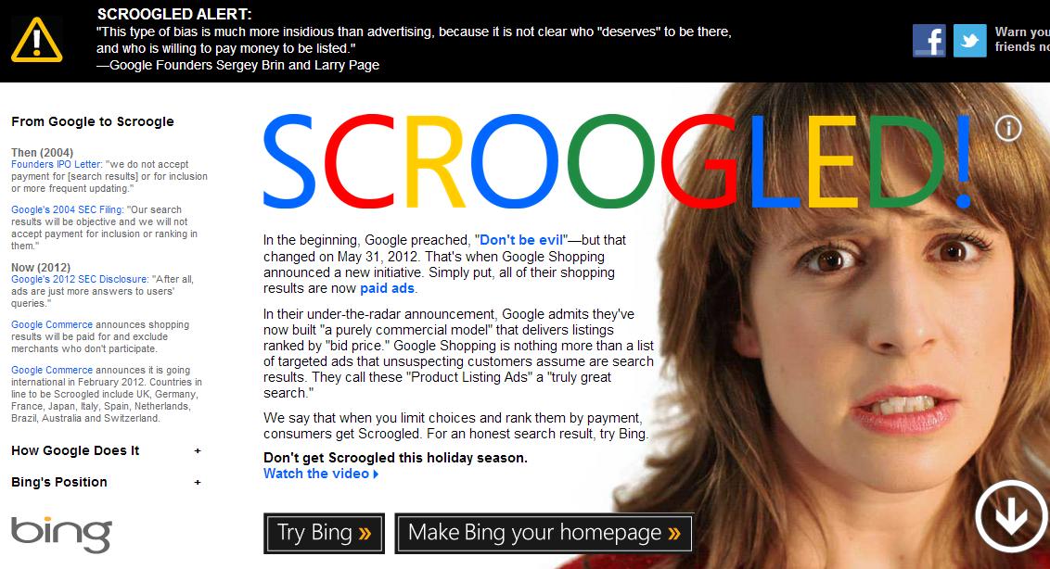Click the Don't be evil link
This screenshot has height=569, width=1050.
coord(521,240)
